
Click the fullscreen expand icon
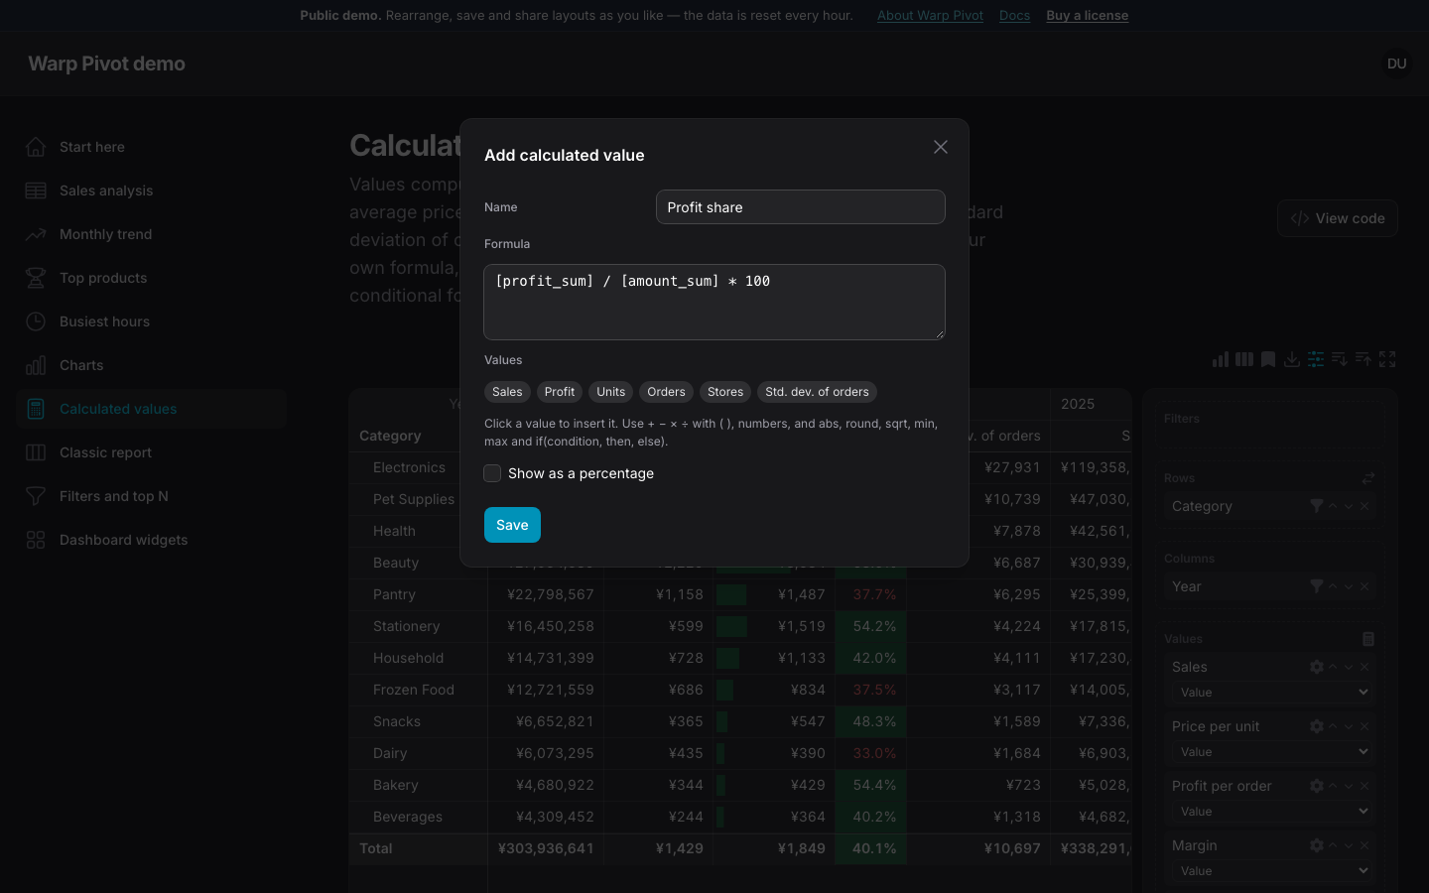(x=1387, y=359)
